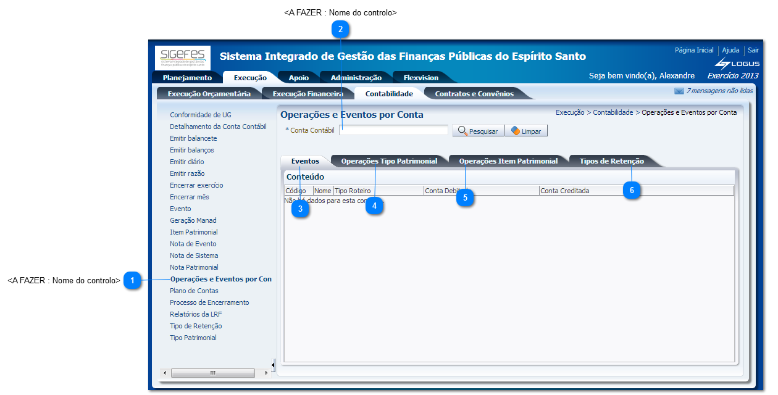778x395 pixels.
Task: Open Emitir balancete from sidebar
Action: point(193,138)
